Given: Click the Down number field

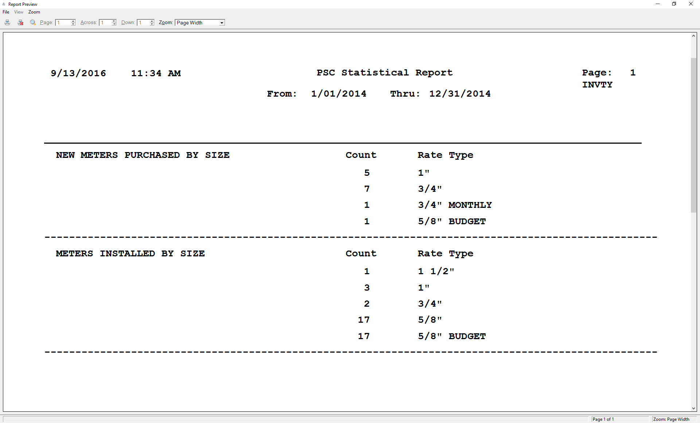Looking at the screenshot, I should coord(143,23).
